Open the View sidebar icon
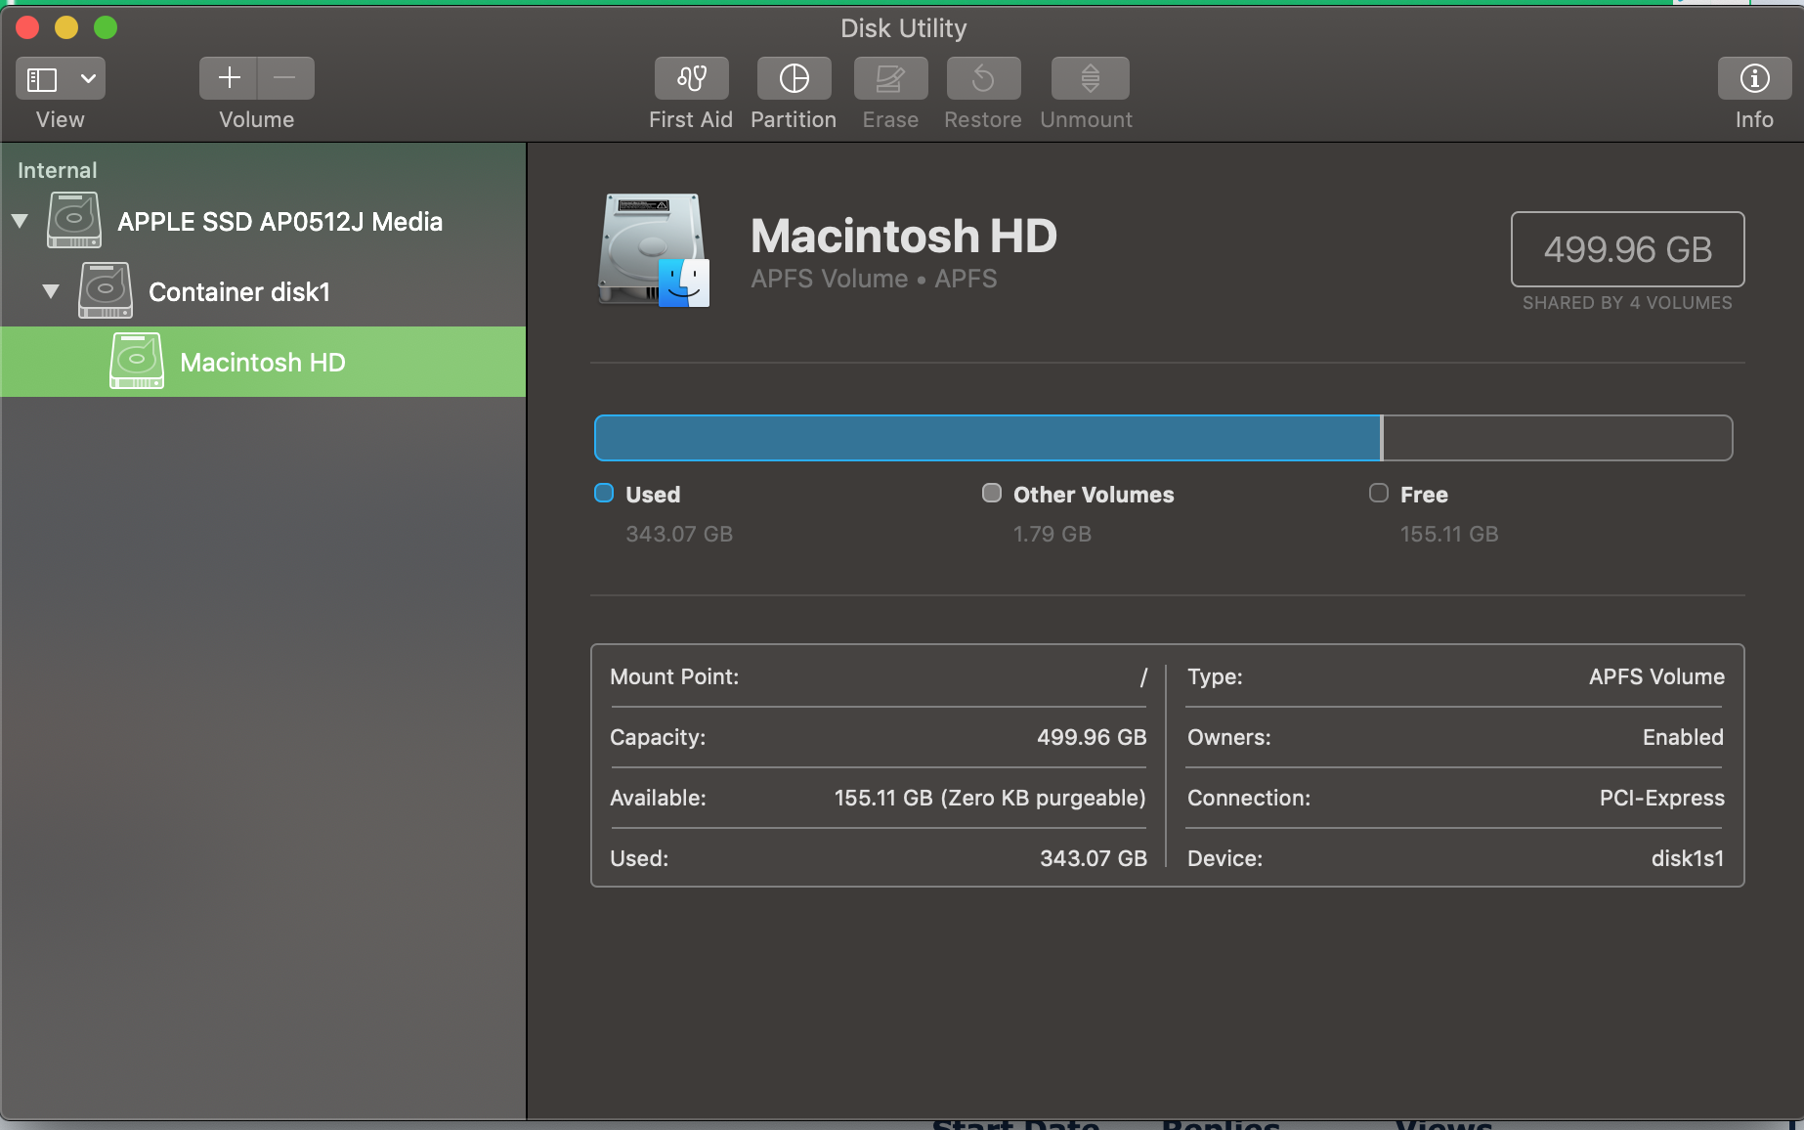The image size is (1804, 1130). pos(42,78)
